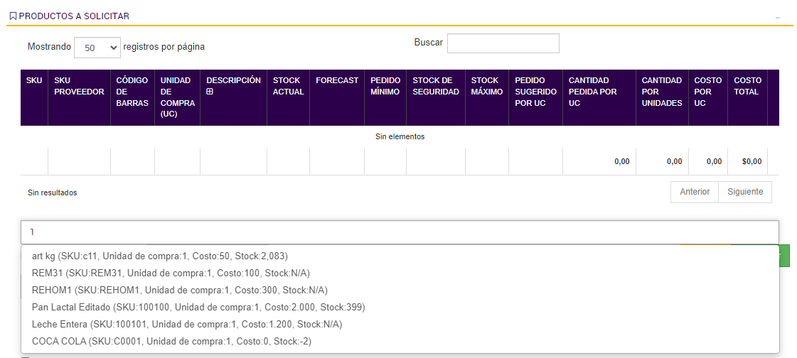797x358 pixels.
Task: Select art kg from the suggestions
Action: click(x=160, y=256)
